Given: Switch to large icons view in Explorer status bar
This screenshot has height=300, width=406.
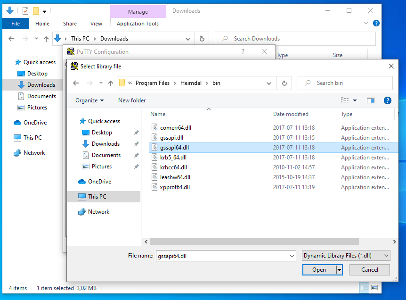Looking at the screenshot, I should click(x=374, y=288).
